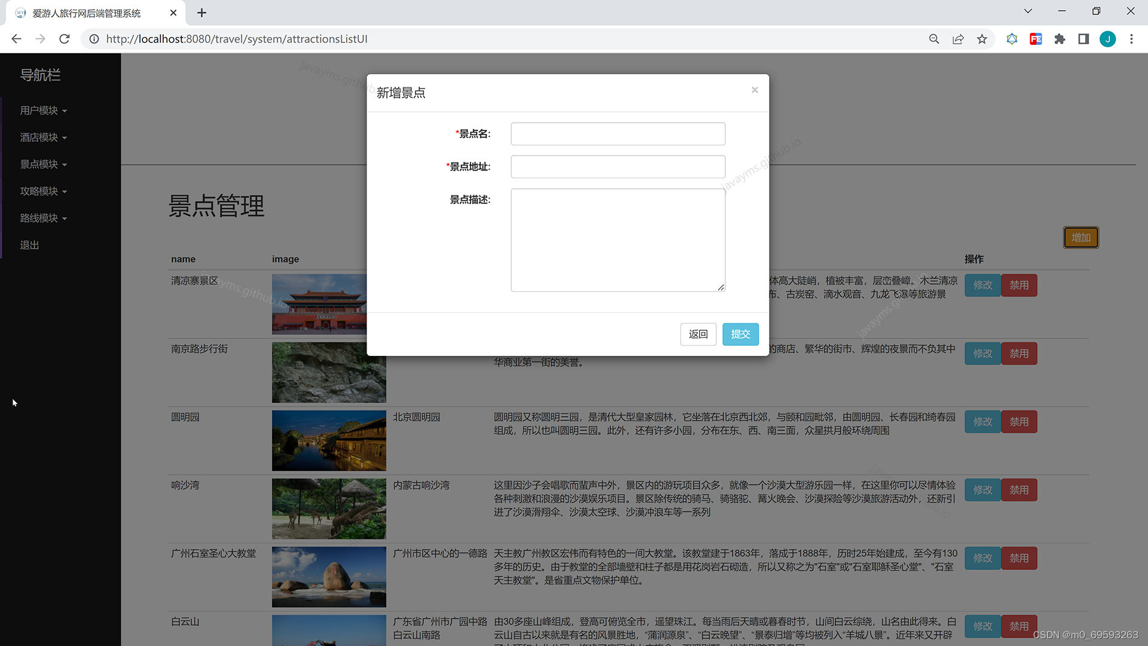Open the 圆明园 thumbnail image
The width and height of the screenshot is (1148, 646).
(329, 440)
